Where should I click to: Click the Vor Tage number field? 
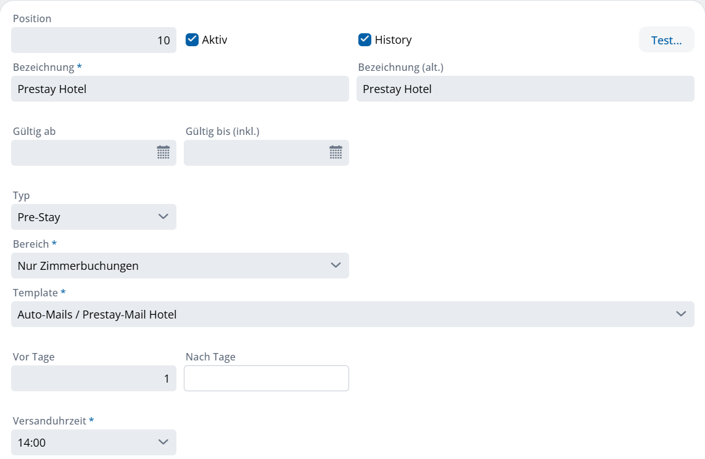click(93, 378)
